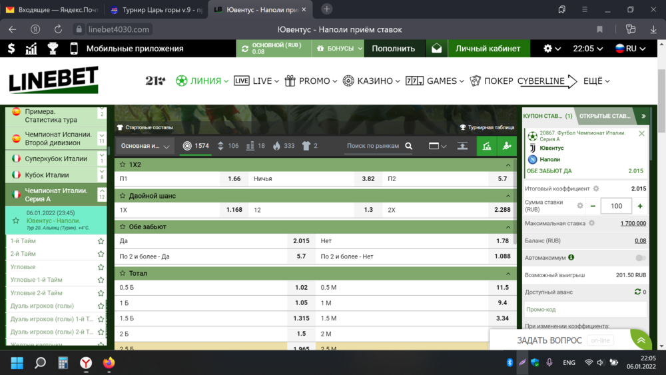Open the market layout view dropdown
The image size is (666, 375).
click(437, 146)
